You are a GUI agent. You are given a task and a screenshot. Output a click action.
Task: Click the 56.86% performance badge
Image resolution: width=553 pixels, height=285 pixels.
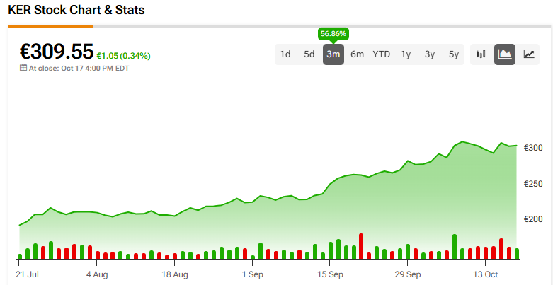click(x=333, y=33)
